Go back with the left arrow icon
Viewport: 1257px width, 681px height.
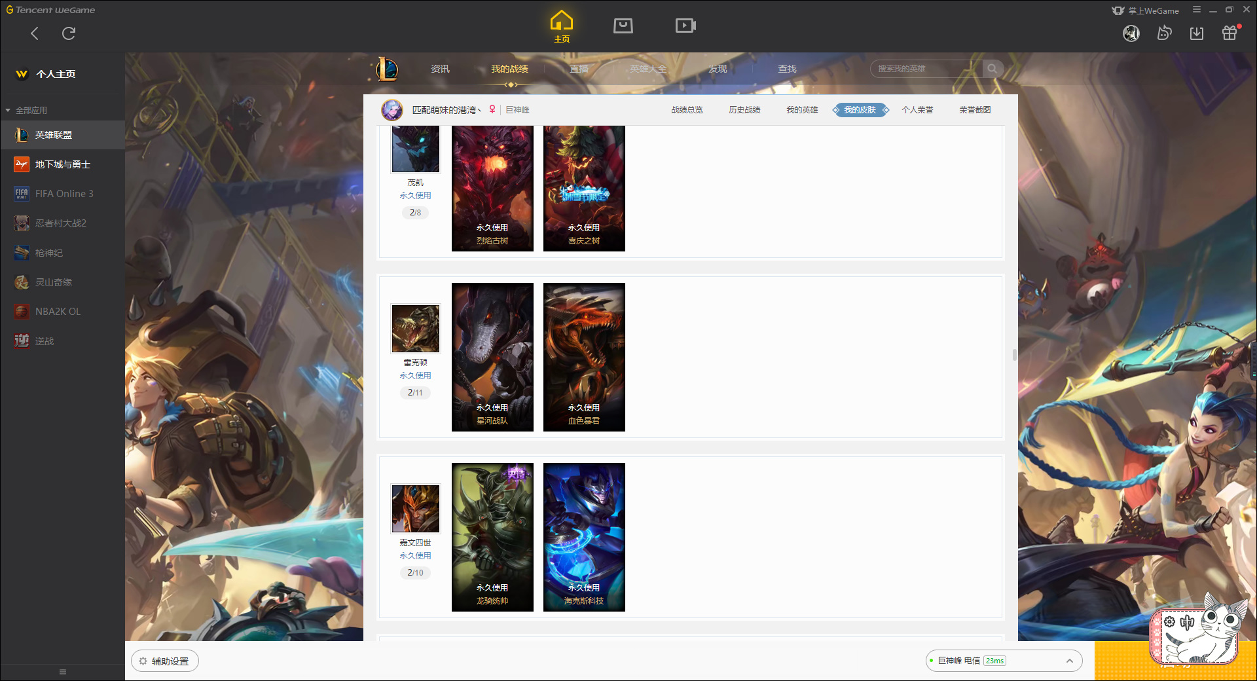[35, 33]
